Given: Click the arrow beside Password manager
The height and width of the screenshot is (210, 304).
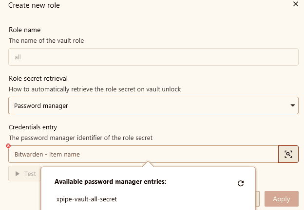Looking at the screenshot, I should tap(293, 105).
